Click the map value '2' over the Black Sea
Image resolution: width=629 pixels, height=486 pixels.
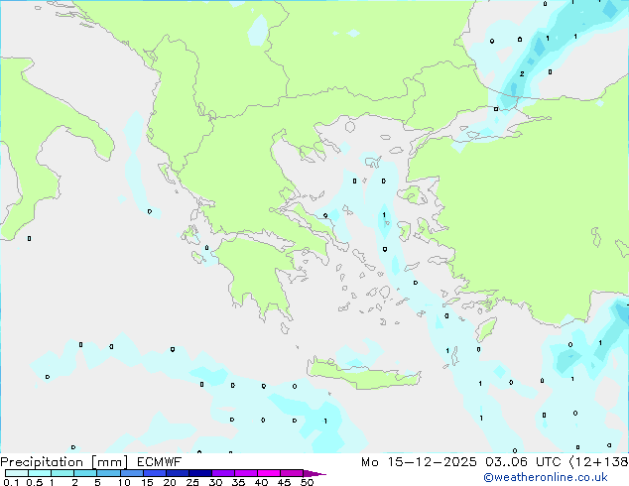522,73
